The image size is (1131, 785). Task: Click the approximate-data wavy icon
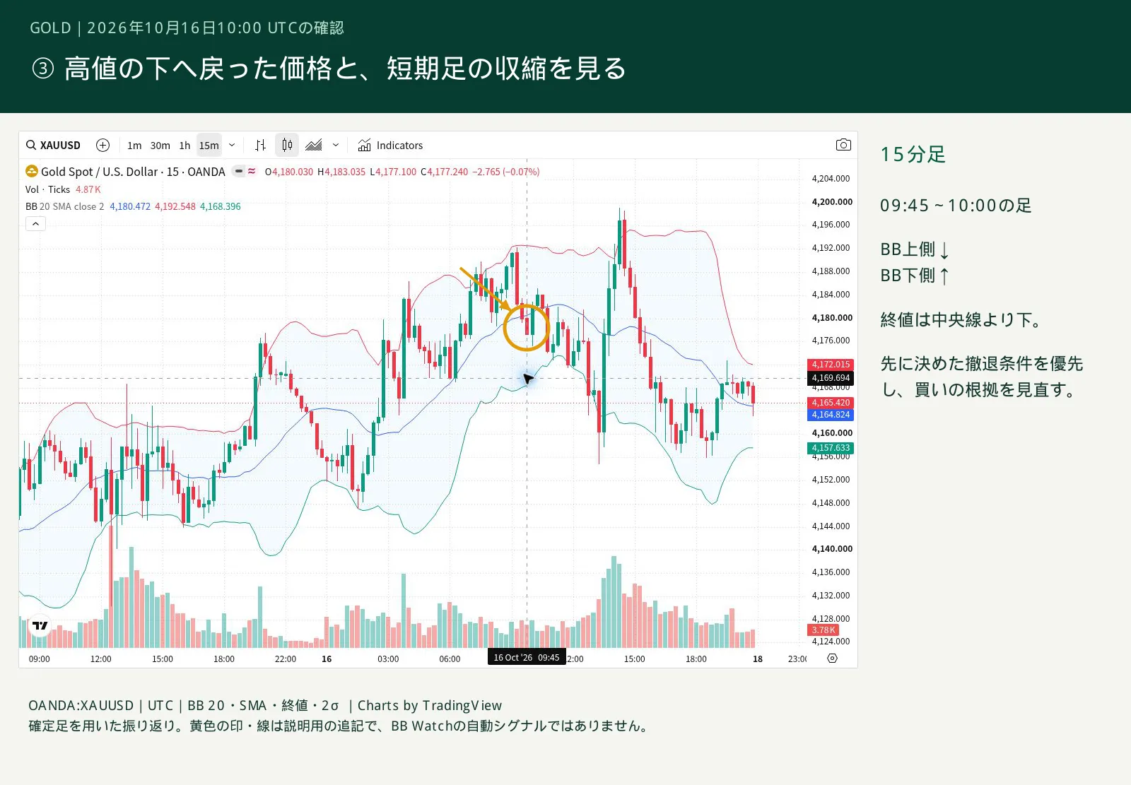tap(252, 171)
